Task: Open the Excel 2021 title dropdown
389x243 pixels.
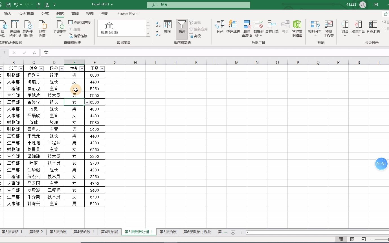Action: [102, 5]
